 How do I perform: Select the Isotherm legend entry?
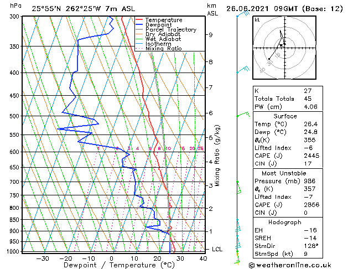(158, 44)
